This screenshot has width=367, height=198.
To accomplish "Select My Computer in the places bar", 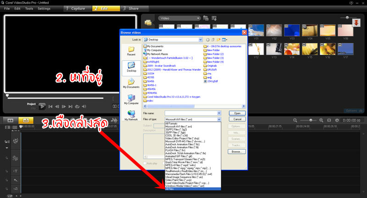I will (x=131, y=99).
